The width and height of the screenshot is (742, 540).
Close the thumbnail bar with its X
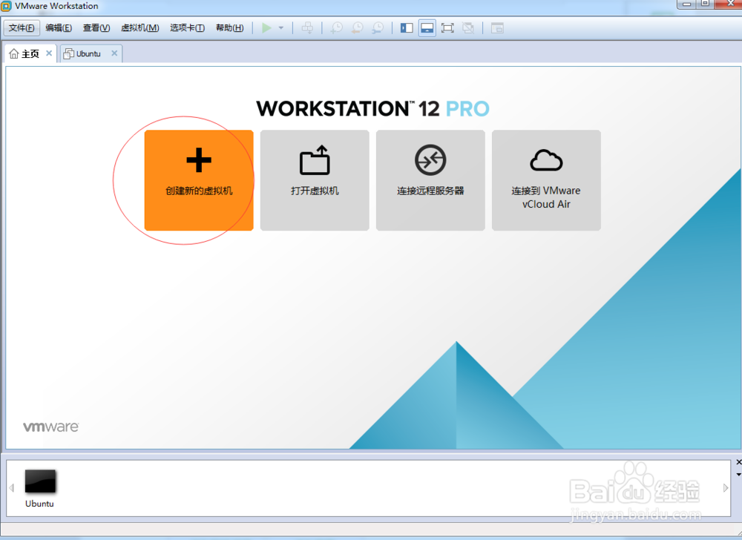738,462
